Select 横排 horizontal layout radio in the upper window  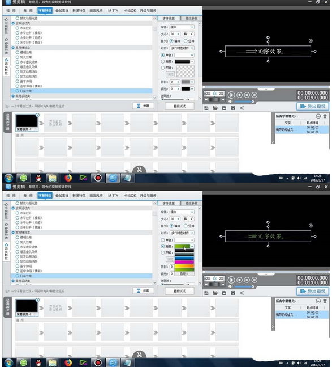point(171,41)
